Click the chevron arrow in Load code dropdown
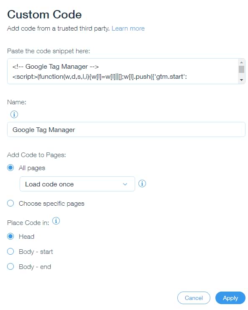The height and width of the screenshot is (310, 248). point(125,184)
